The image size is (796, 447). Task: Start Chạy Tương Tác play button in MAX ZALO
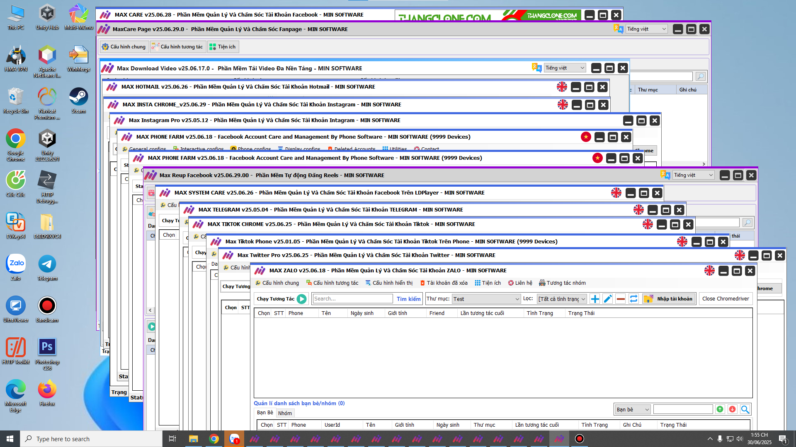click(302, 299)
